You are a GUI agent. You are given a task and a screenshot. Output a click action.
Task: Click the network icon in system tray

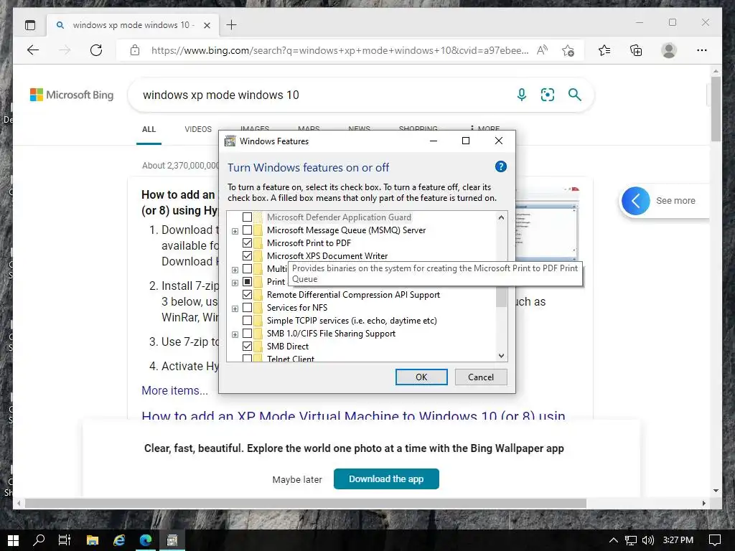tap(631, 540)
